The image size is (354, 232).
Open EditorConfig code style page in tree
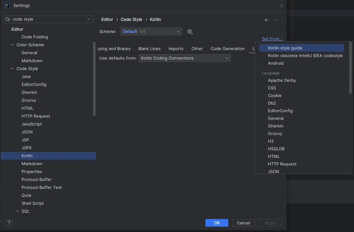[x=48, y=84]
